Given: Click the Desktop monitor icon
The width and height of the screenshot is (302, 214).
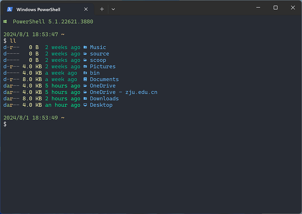Looking at the screenshot, I should [85, 105].
